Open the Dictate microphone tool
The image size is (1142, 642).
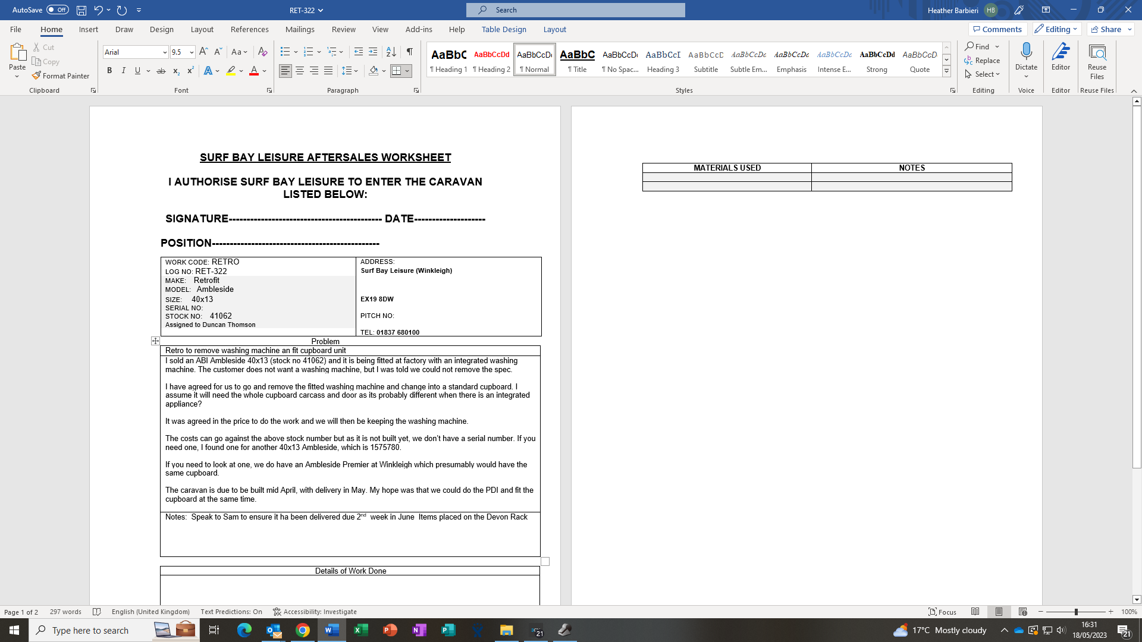tap(1026, 56)
